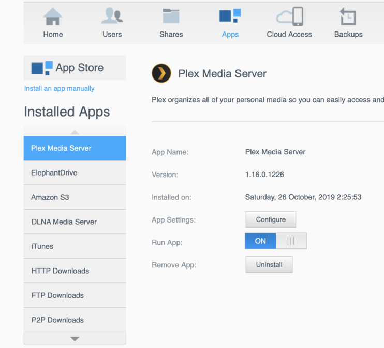Click the App Name: label
Screen dimensions: 384x348
(170, 152)
